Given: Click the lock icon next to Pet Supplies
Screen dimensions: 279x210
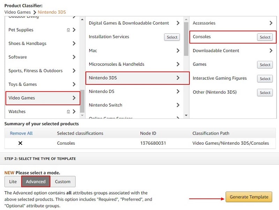Looking at the screenshot, I should tap(68, 30).
